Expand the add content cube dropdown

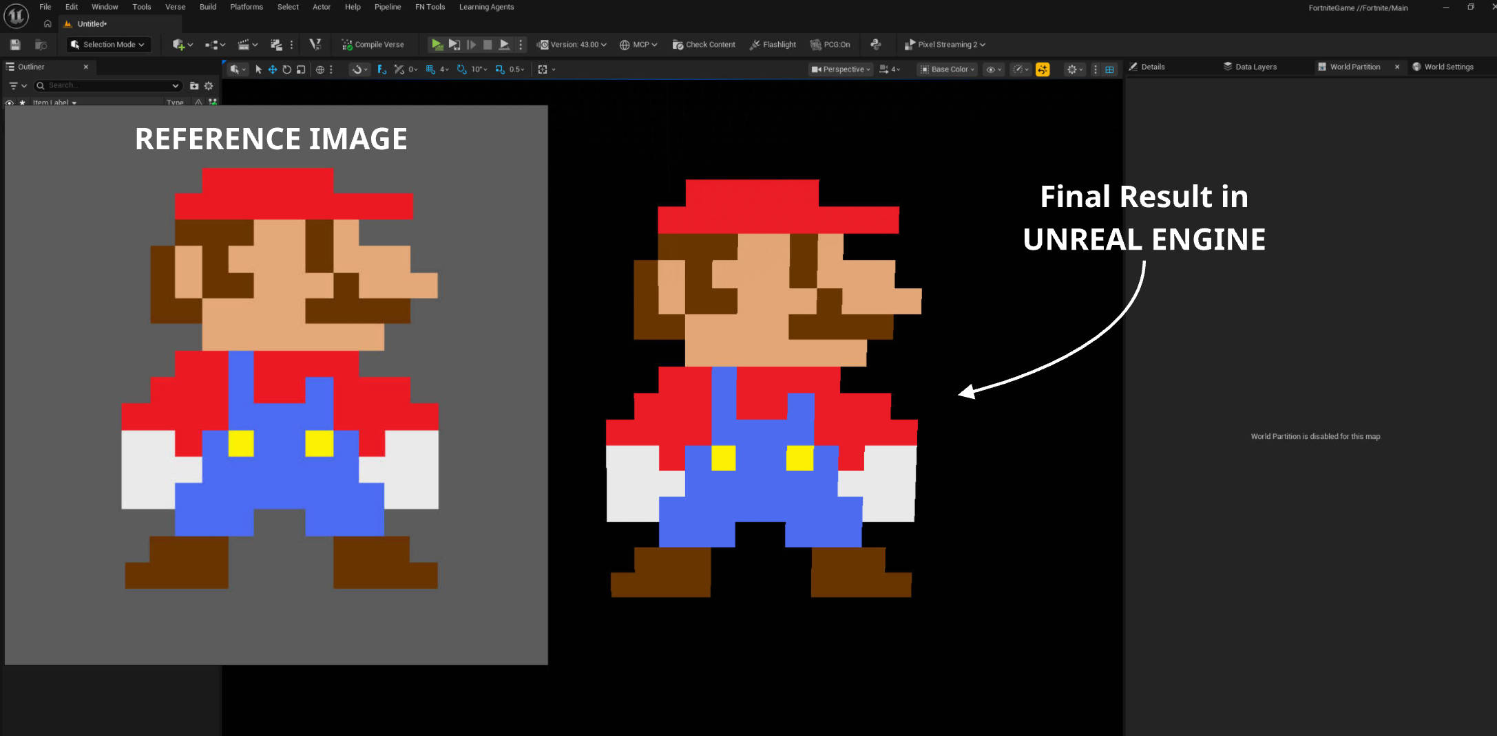coord(182,45)
